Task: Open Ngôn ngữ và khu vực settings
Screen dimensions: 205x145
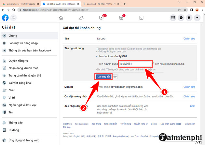Action: (x=29, y=105)
